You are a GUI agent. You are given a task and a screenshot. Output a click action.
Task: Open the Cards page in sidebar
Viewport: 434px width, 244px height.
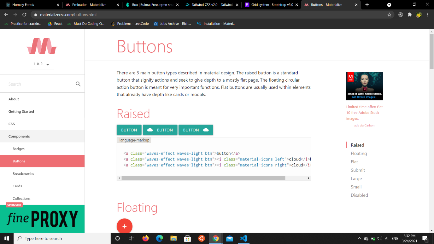pyautogui.click(x=17, y=186)
